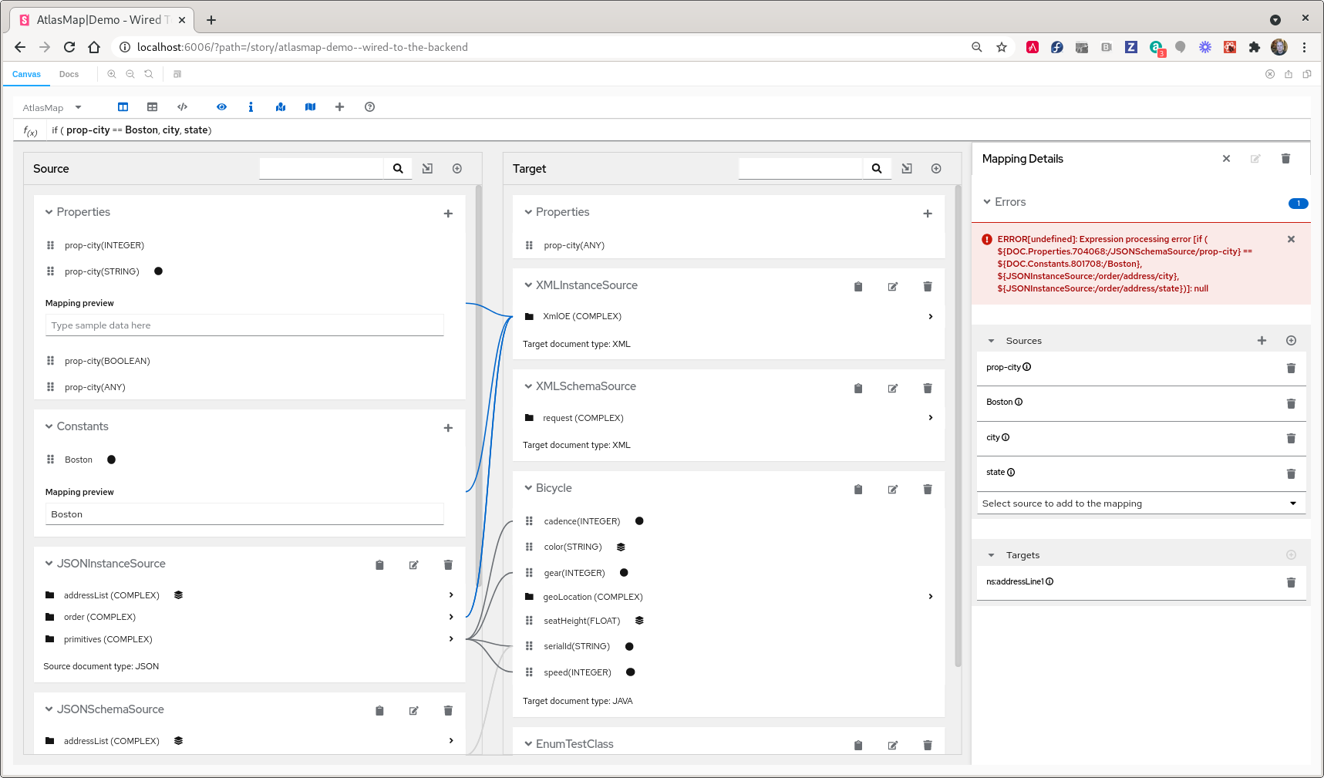The image size is (1324, 778).
Task: Import a target document in the Target panel
Action: [906, 168]
